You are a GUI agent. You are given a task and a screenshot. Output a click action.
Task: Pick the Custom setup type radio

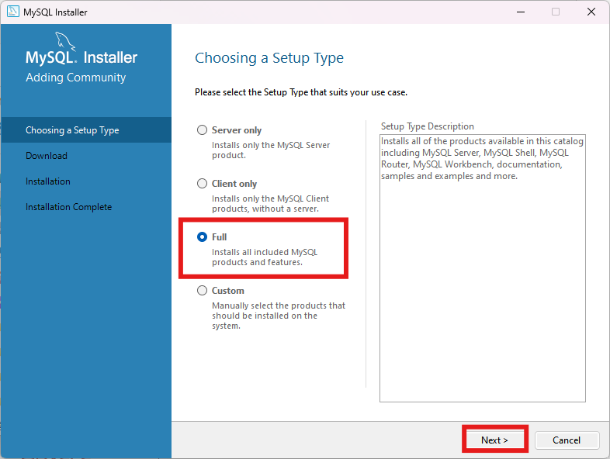[x=202, y=290]
